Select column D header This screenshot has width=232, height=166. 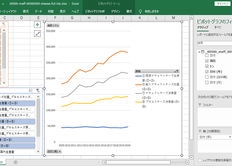coord(22,18)
